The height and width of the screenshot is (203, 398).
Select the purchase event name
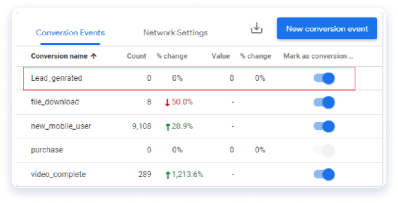(47, 150)
